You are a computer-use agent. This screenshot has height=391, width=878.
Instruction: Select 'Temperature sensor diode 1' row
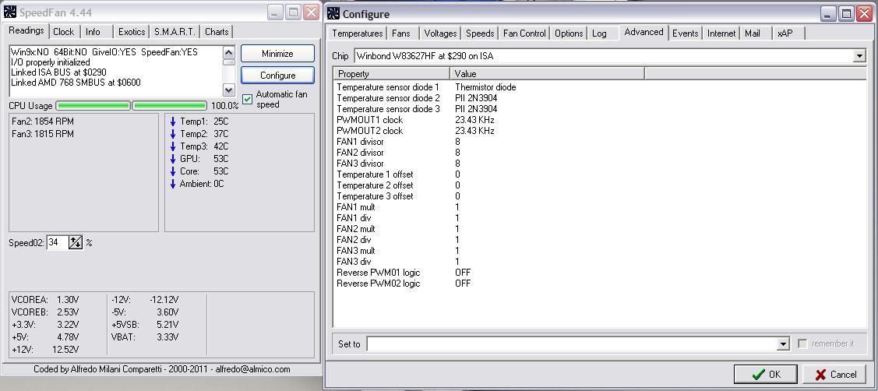[599, 87]
